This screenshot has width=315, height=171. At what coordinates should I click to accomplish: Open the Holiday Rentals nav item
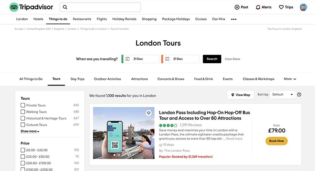pyautogui.click(x=124, y=19)
